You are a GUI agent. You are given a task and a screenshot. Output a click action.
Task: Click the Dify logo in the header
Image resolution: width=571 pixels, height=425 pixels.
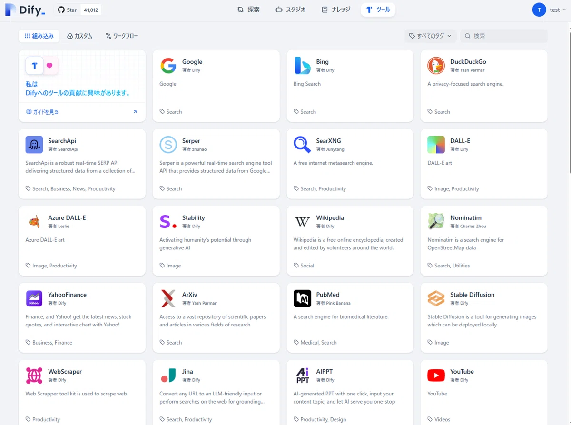(x=25, y=10)
